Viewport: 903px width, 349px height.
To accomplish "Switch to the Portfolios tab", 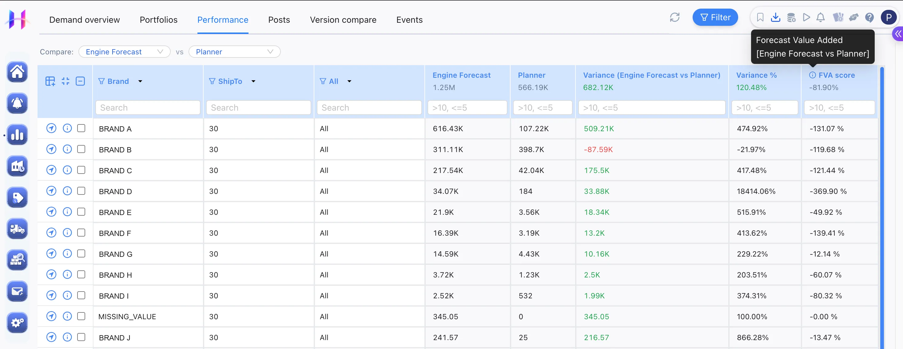I will [158, 20].
